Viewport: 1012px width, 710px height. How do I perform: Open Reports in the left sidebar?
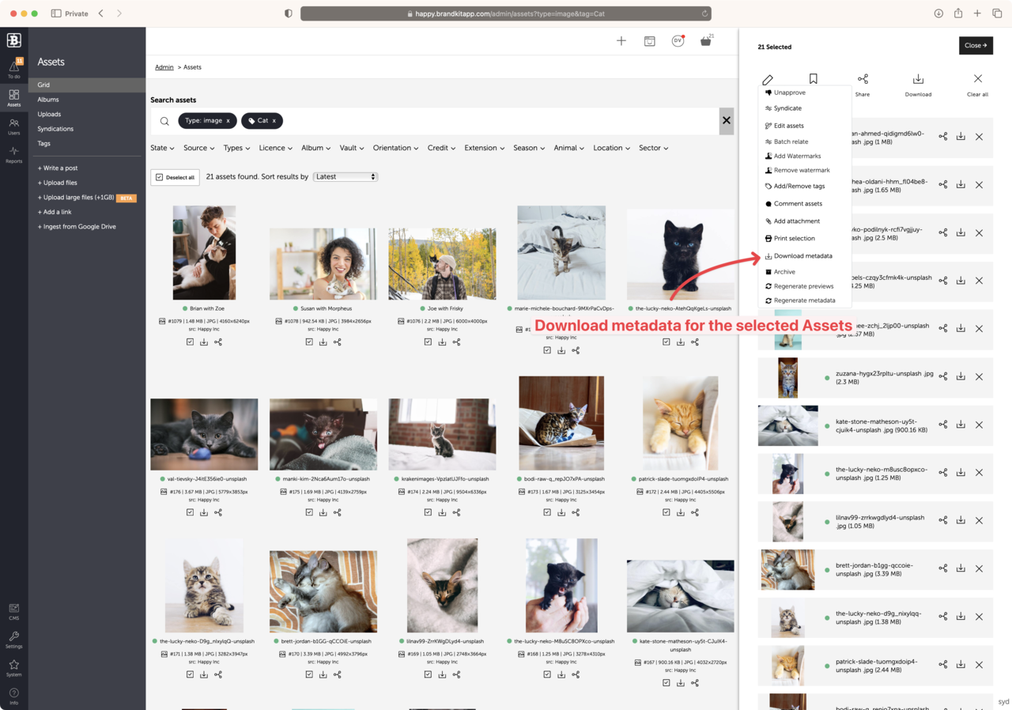click(x=13, y=153)
